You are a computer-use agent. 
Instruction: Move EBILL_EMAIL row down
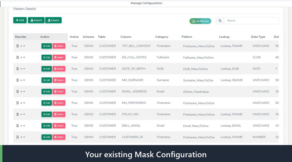tap(24, 126)
